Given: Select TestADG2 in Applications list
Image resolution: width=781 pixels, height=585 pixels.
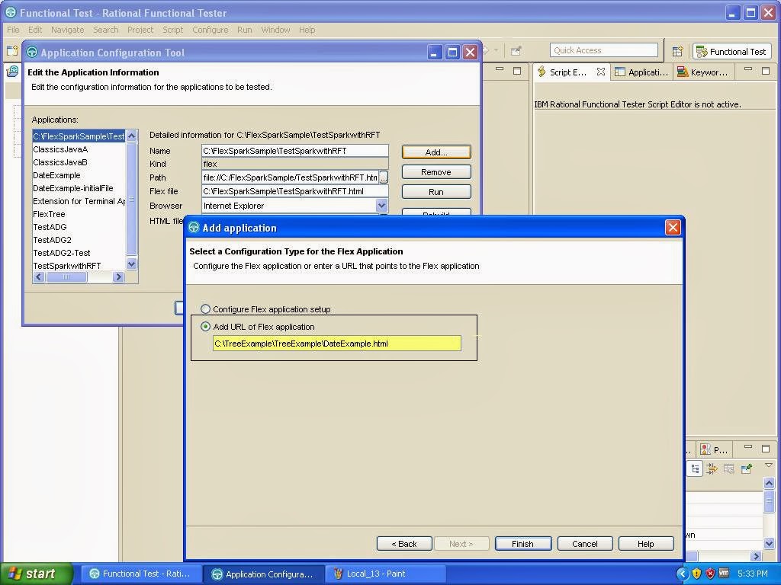Looking at the screenshot, I should pos(53,240).
